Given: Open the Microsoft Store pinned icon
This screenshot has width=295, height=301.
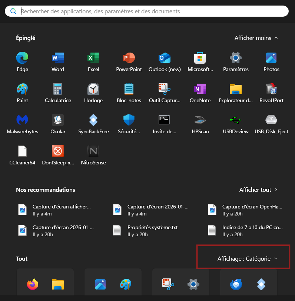Looking at the screenshot, I should [200, 62].
